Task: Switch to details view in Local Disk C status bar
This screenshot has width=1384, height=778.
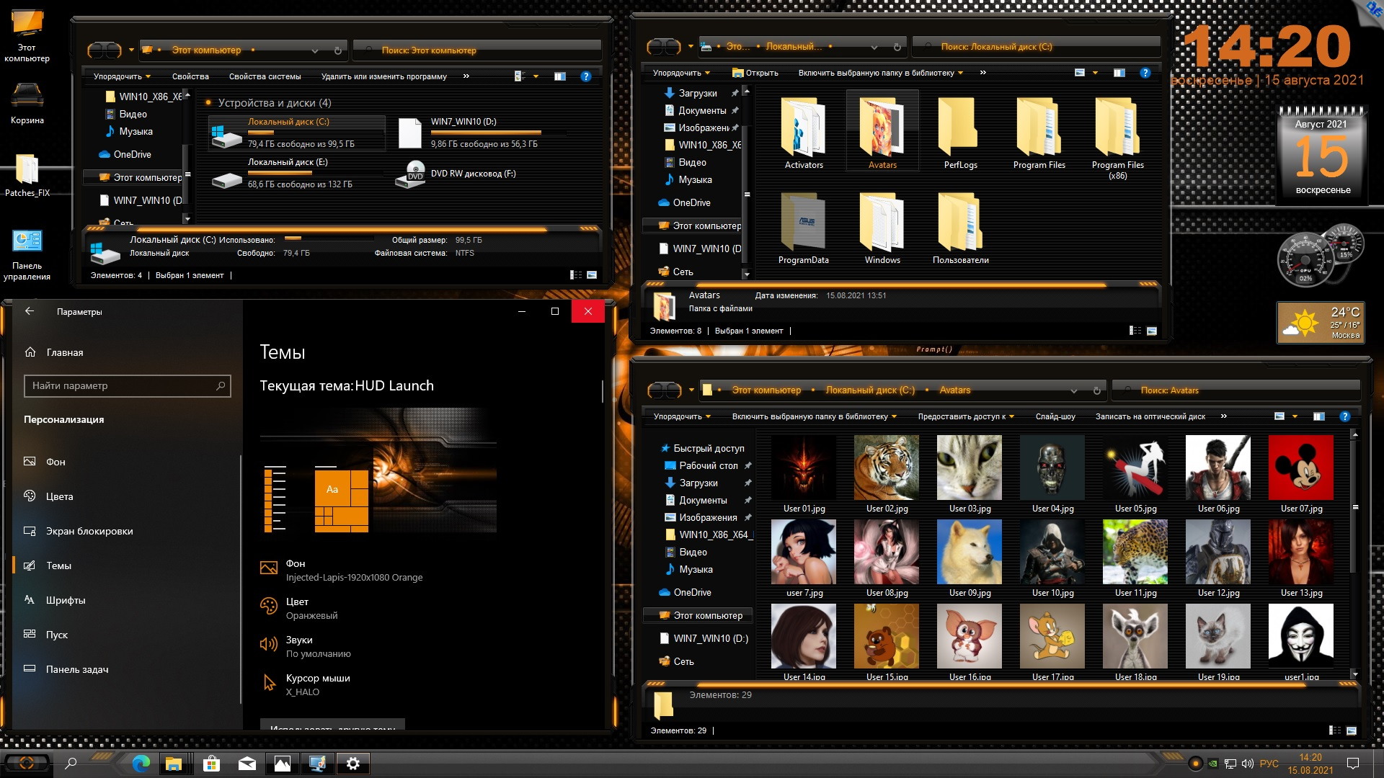Action: pyautogui.click(x=1135, y=331)
